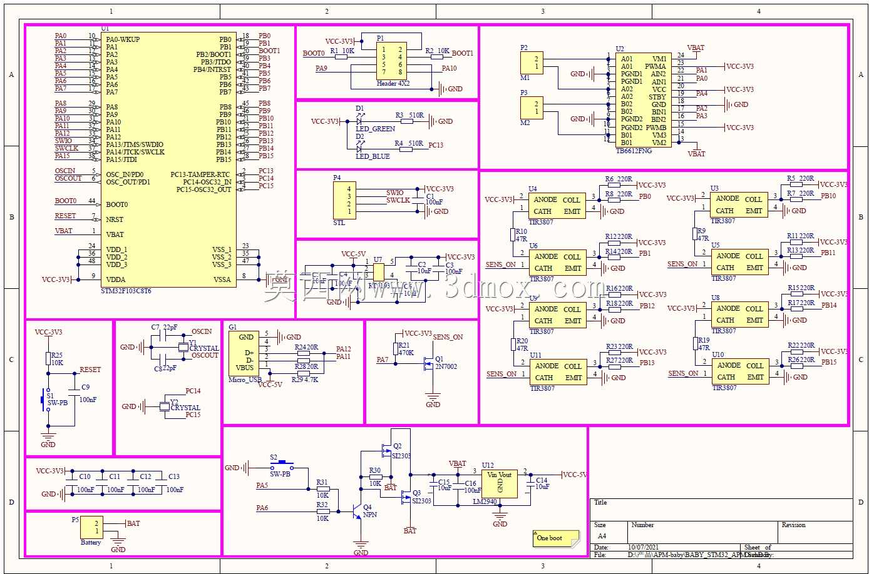Select crystal Y2 between PC14 and PC15

coord(165,406)
